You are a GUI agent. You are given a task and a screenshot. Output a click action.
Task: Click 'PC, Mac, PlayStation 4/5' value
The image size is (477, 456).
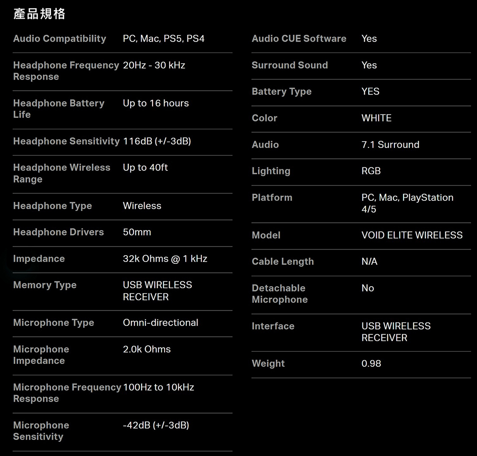[x=407, y=204]
